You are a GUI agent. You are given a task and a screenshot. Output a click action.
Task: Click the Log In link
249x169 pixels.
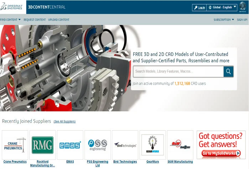(x=199, y=7)
